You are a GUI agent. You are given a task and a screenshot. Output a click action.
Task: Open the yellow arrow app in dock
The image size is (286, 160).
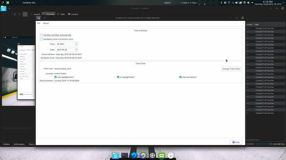[x=143, y=156]
